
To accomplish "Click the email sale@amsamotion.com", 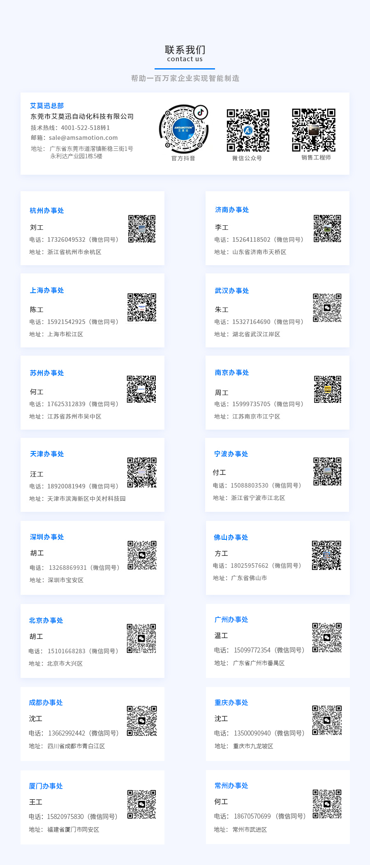I will pyautogui.click(x=83, y=138).
